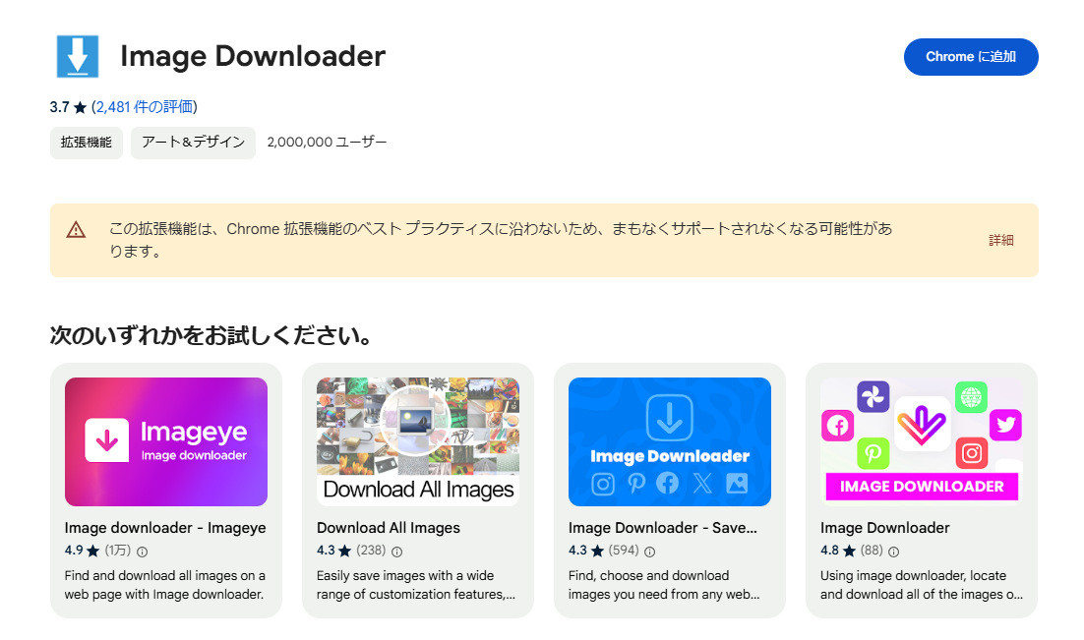Click the picture frame icon in blue thumbnail
The width and height of the screenshot is (1084, 640).
(x=737, y=483)
